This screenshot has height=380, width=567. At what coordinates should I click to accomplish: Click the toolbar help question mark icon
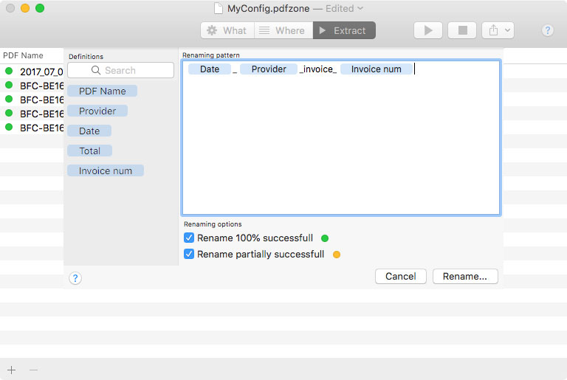pos(547,30)
